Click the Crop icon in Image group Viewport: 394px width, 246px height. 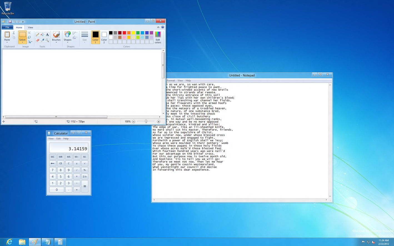29,33
